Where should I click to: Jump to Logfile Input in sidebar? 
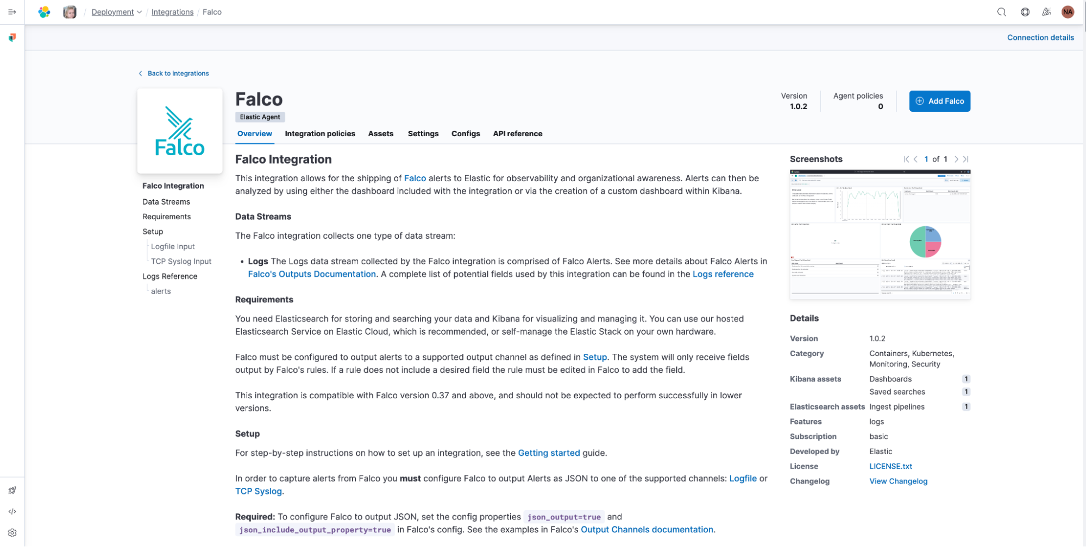coord(173,246)
